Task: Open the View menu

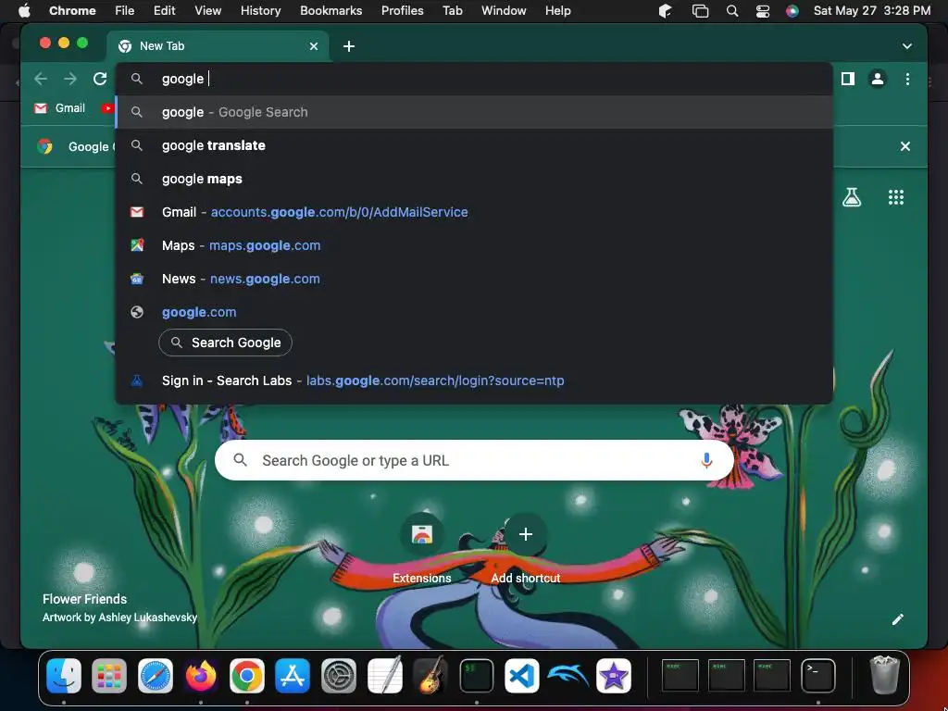Action: click(x=207, y=11)
